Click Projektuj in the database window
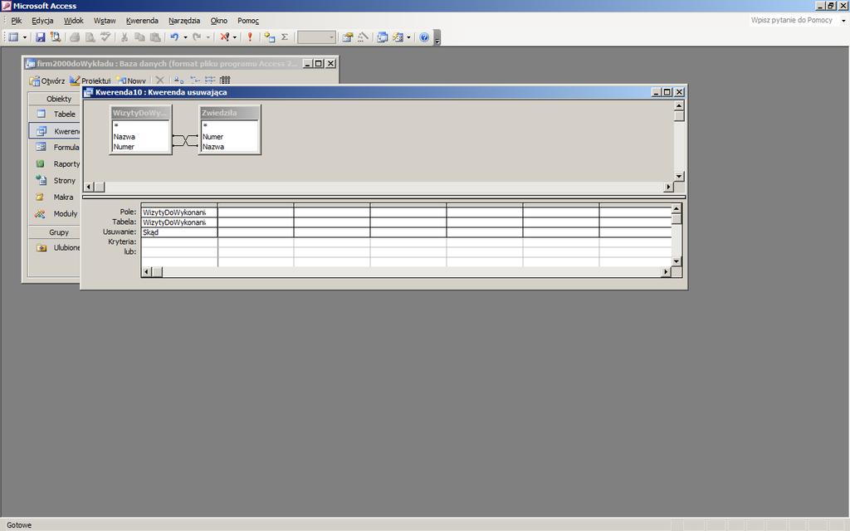Screen dimensions: 850x531 pos(90,80)
